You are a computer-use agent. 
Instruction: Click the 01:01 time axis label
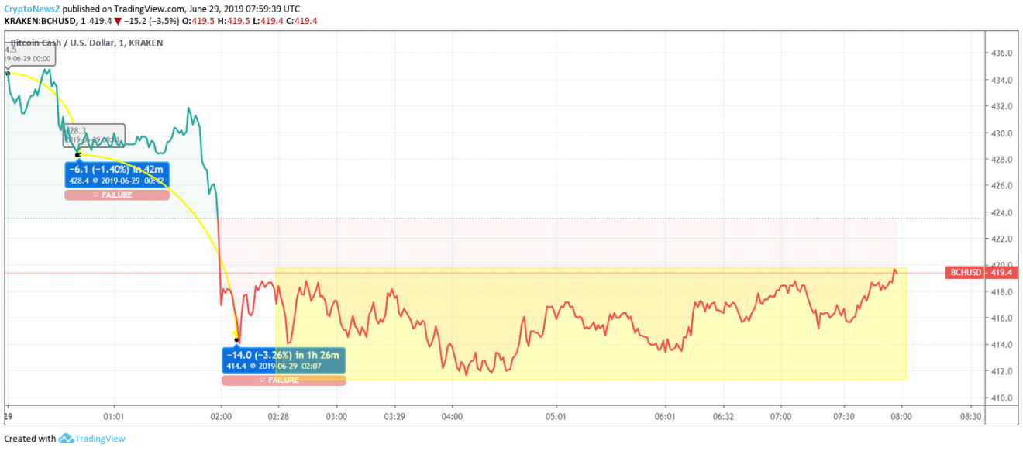click(x=114, y=416)
